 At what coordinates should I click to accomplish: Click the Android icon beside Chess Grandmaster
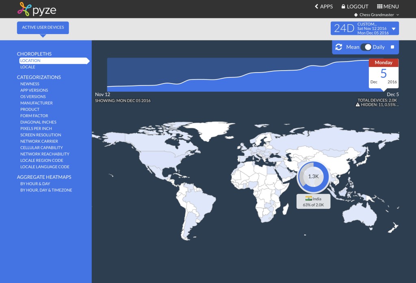tap(357, 15)
